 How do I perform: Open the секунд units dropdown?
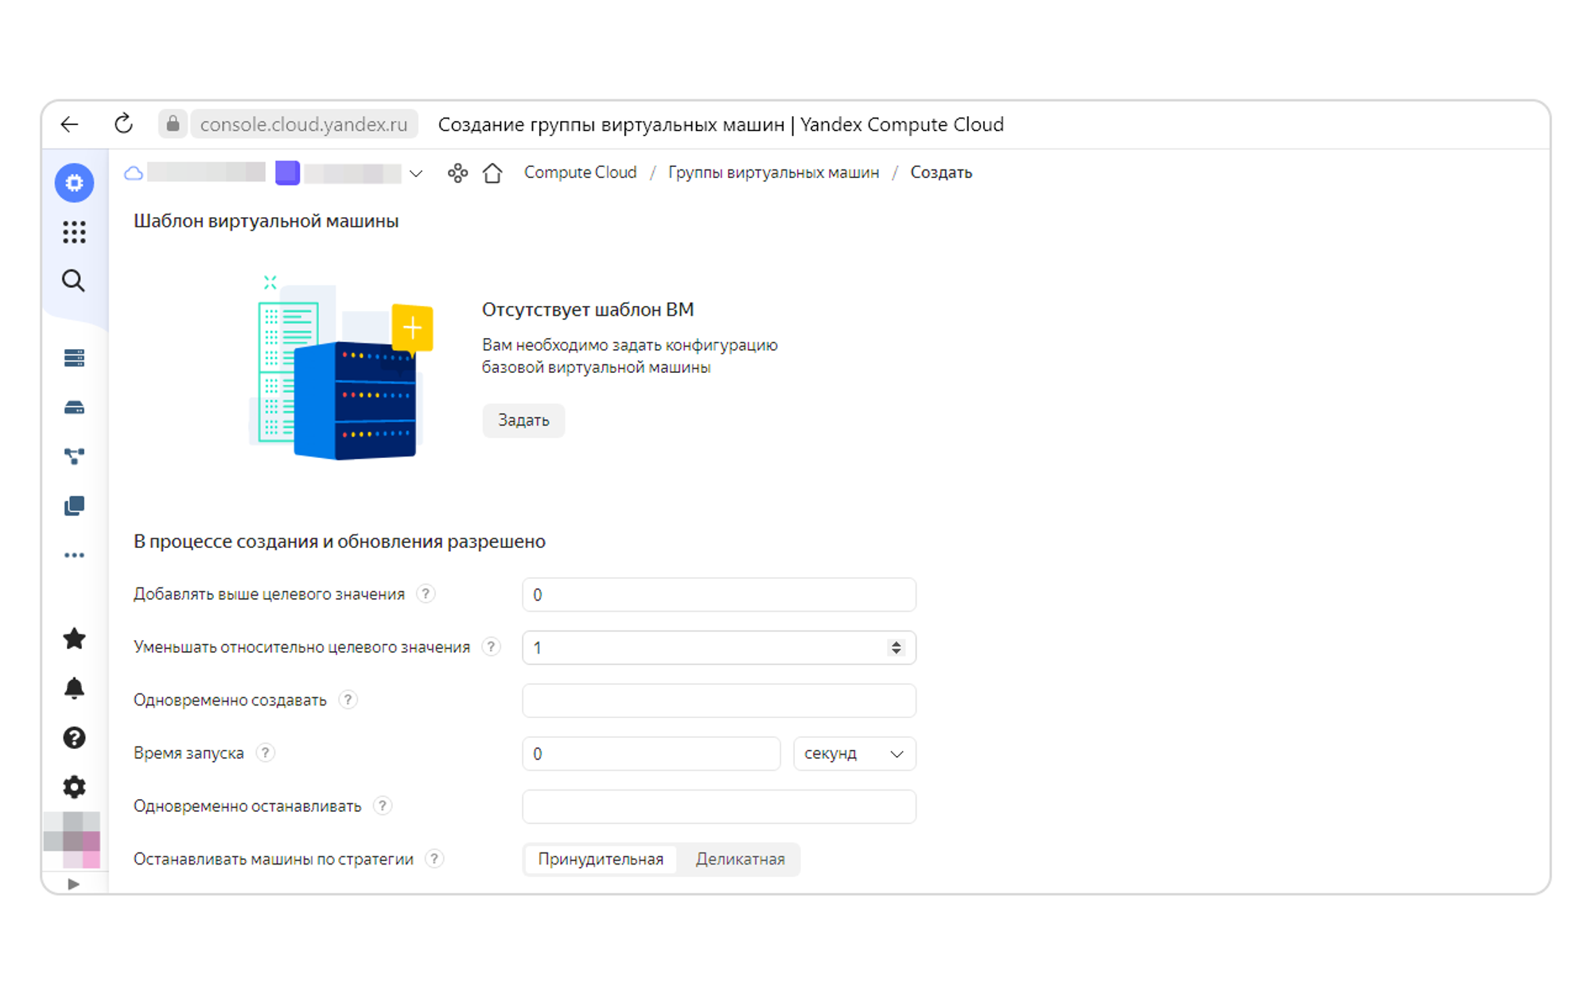tap(854, 754)
